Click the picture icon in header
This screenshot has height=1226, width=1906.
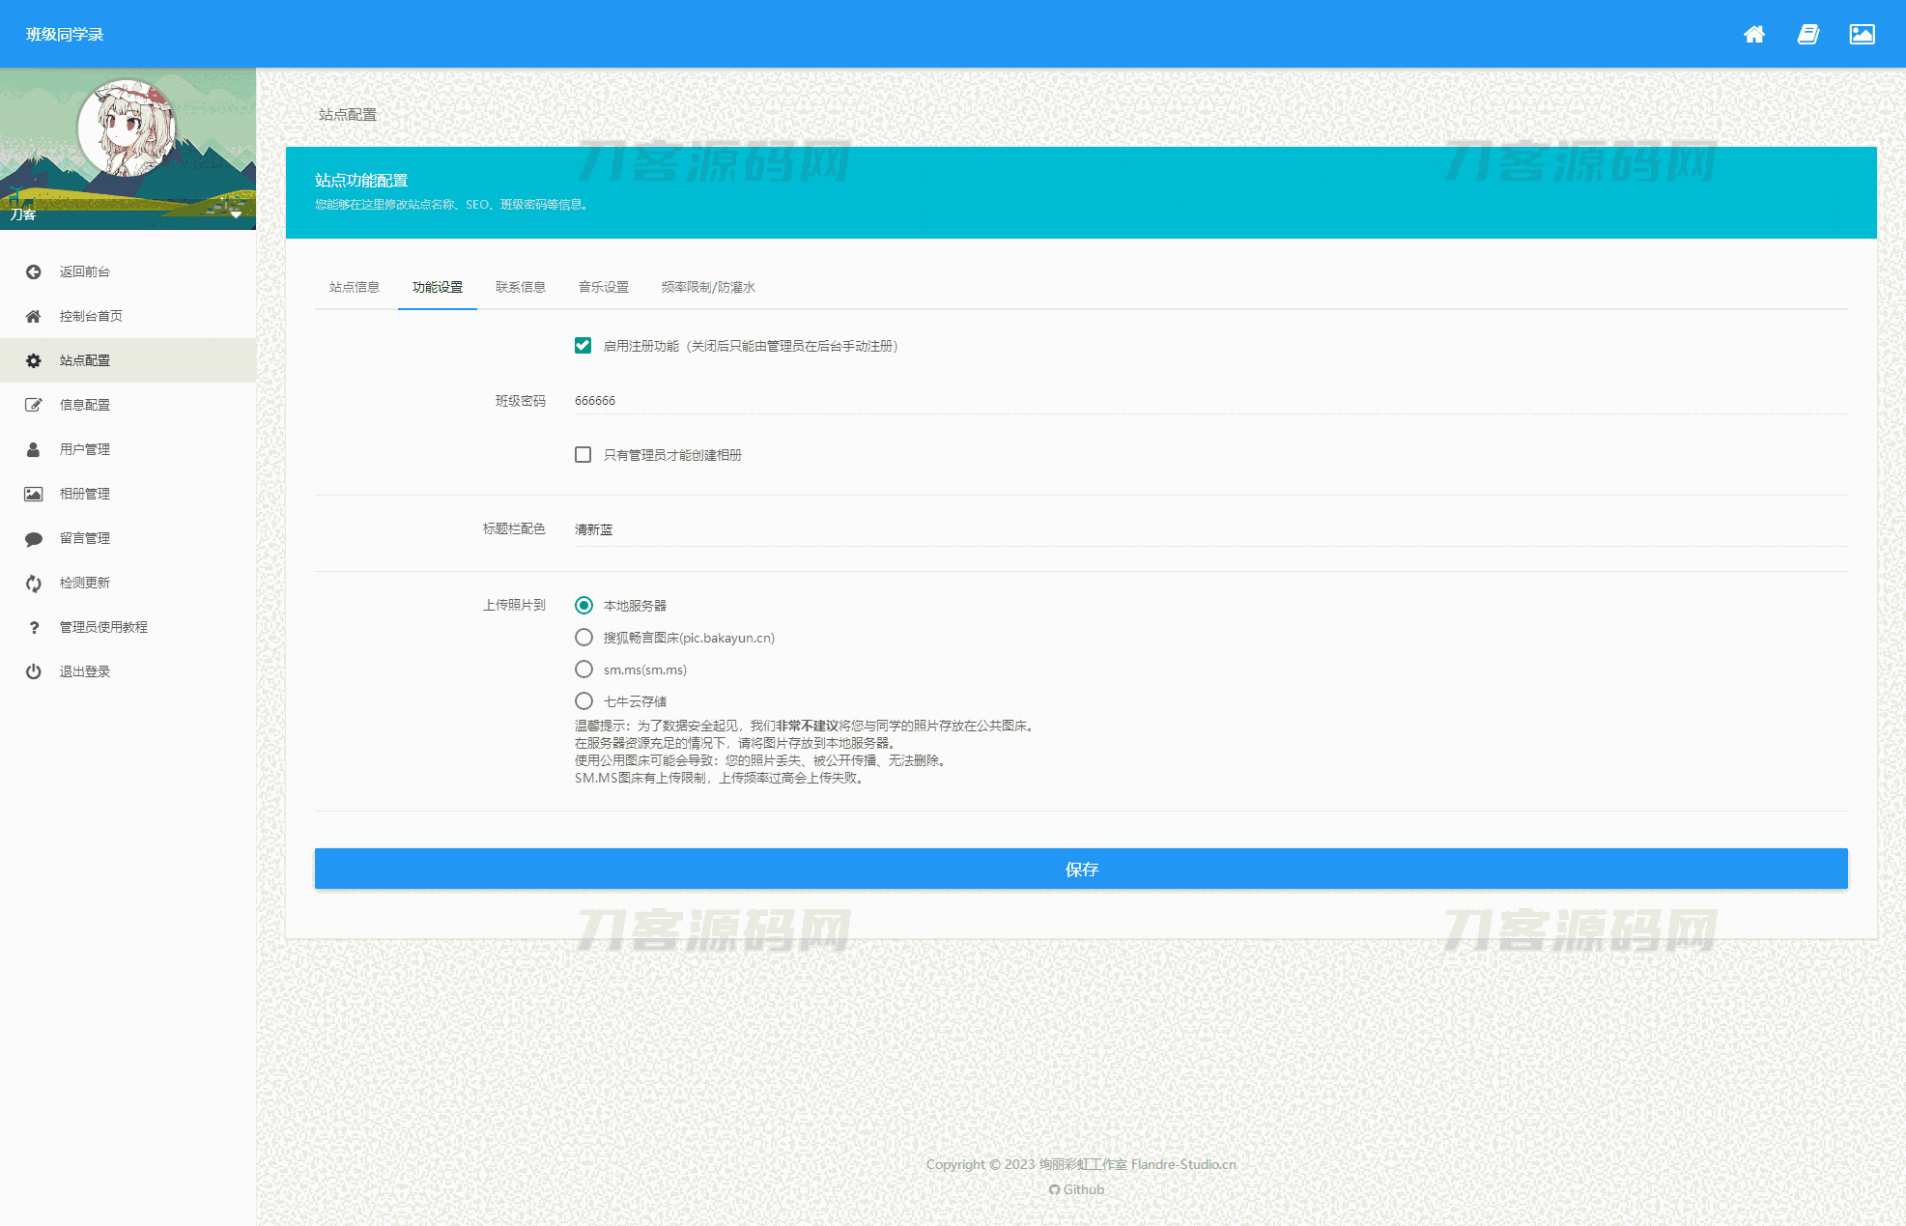click(x=1862, y=35)
